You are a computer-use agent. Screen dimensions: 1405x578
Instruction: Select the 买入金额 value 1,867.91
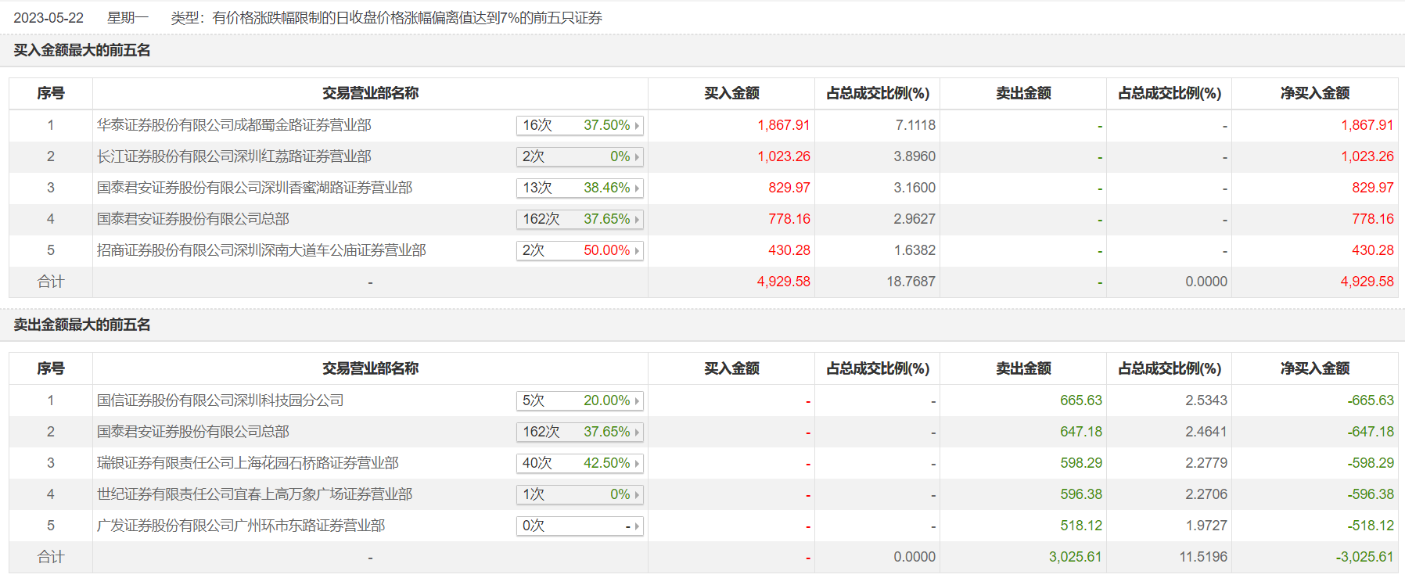point(784,125)
